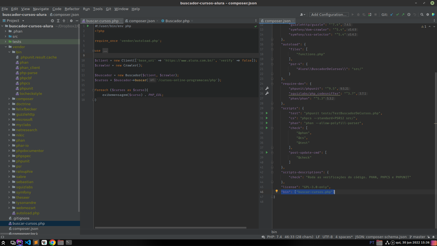Hide the Project tool window

click(77, 21)
